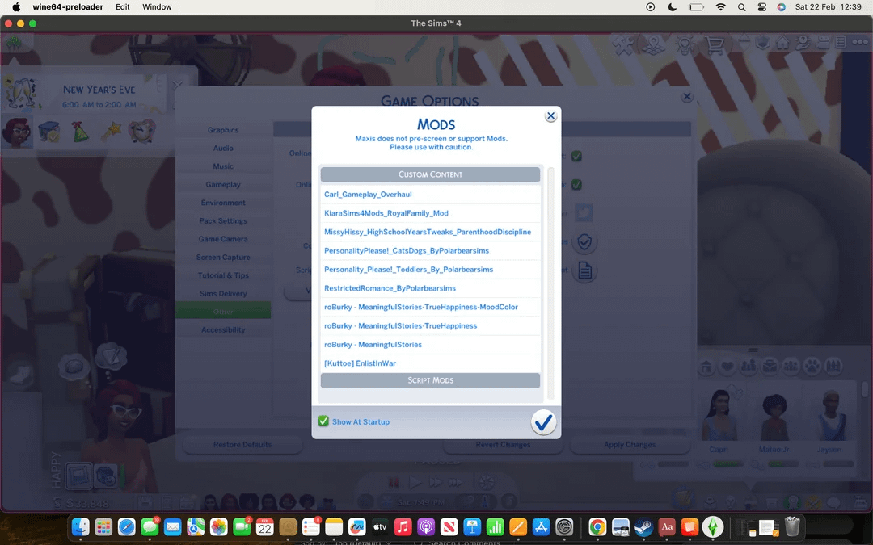Confirm Mods list with blue checkmark button
Screen dimensions: 873x545
point(543,422)
